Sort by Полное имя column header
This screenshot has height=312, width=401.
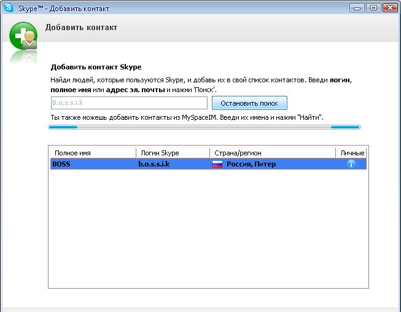pyautogui.click(x=93, y=153)
